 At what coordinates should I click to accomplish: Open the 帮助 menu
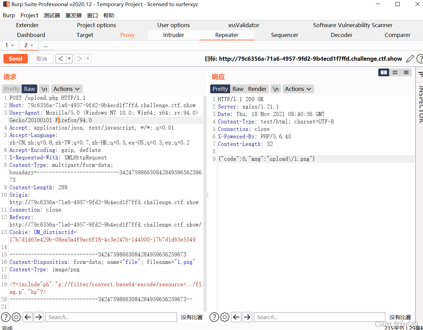pos(109,15)
